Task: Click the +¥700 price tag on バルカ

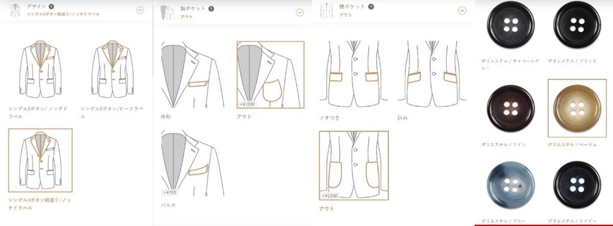Action: click(169, 192)
